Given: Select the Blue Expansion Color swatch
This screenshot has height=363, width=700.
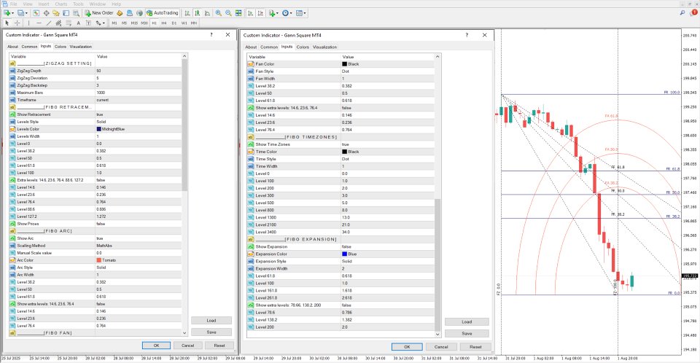Looking at the screenshot, I should (344, 254).
